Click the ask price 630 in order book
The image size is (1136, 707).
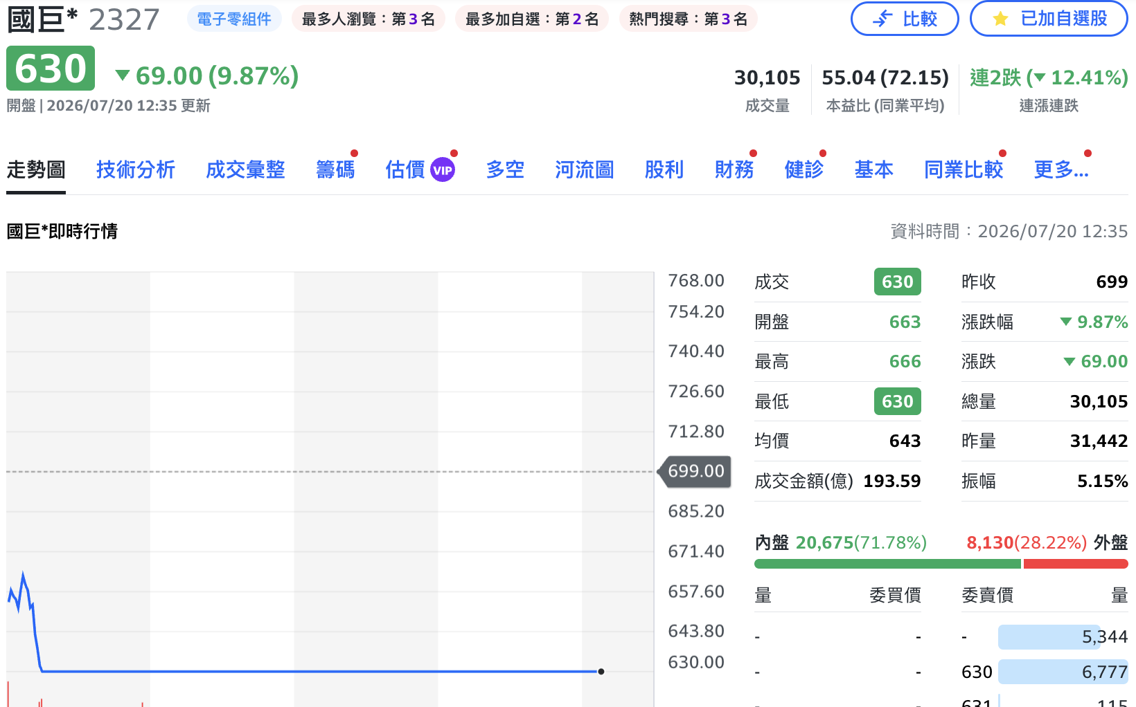pos(977,672)
